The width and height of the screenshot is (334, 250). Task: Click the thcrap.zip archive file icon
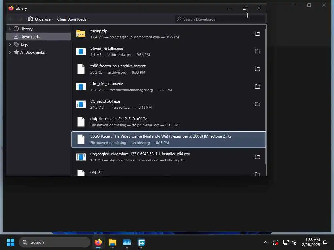point(81,34)
